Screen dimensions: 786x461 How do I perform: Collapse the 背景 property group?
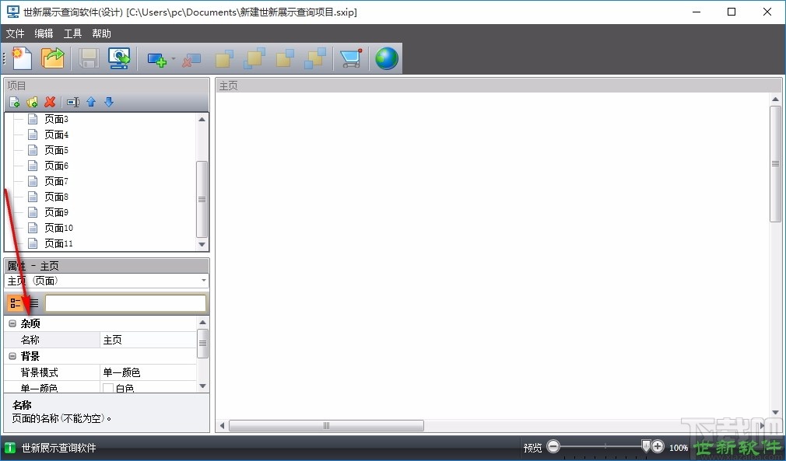tap(12, 356)
